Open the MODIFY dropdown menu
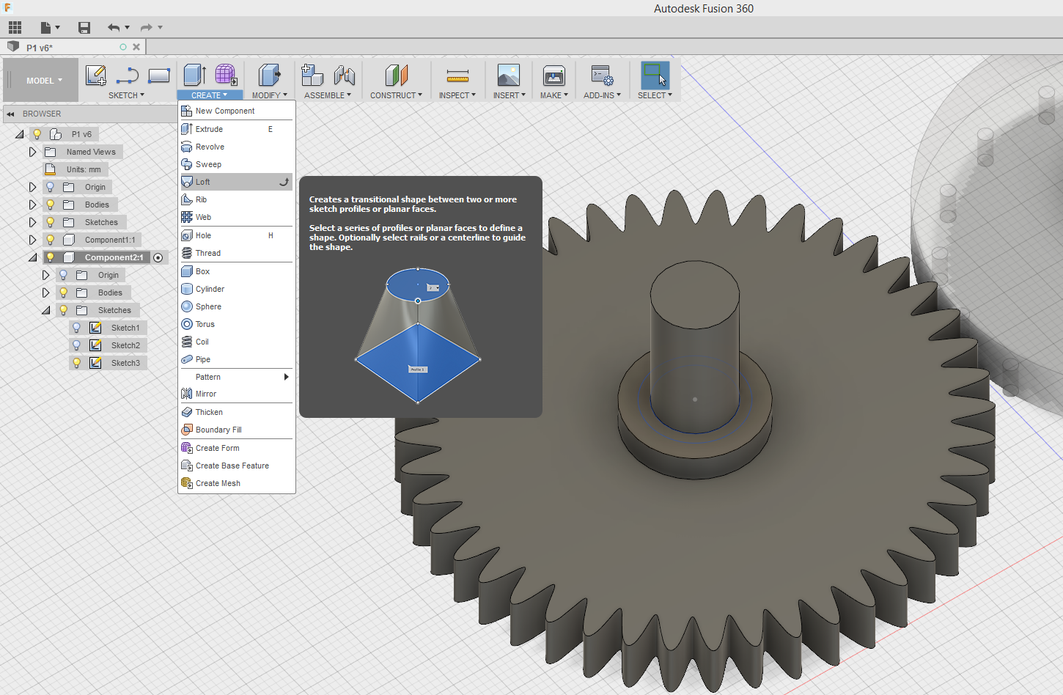 pyautogui.click(x=270, y=95)
